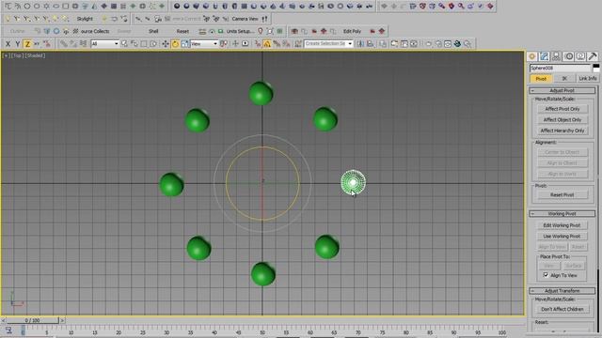Collapse the Working Pivot rollout
Image resolution: width=602 pixels, height=338 pixels.
[562, 213]
